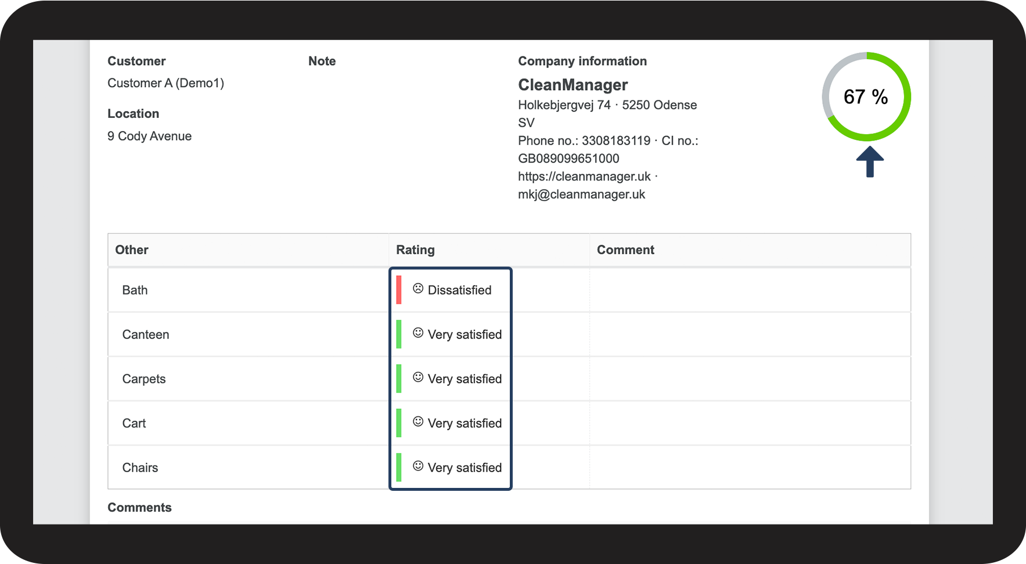Click the smiley icon in Canteen row
Image resolution: width=1026 pixels, height=564 pixels.
(x=418, y=333)
